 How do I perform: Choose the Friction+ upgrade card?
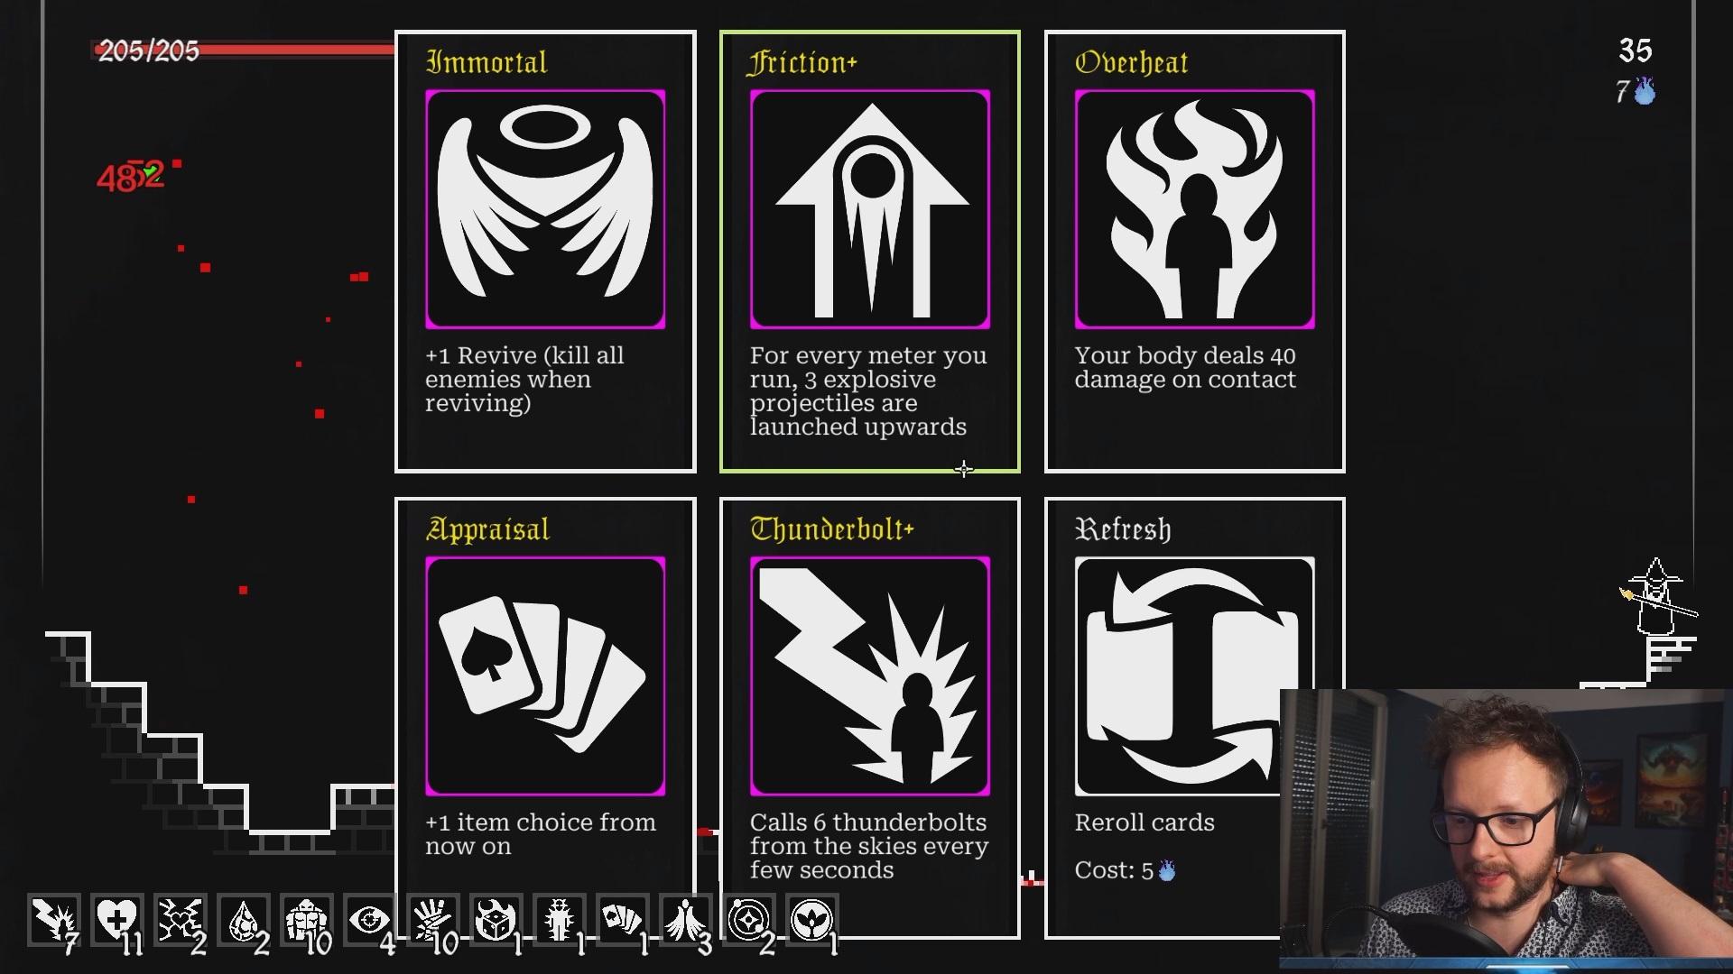870,252
